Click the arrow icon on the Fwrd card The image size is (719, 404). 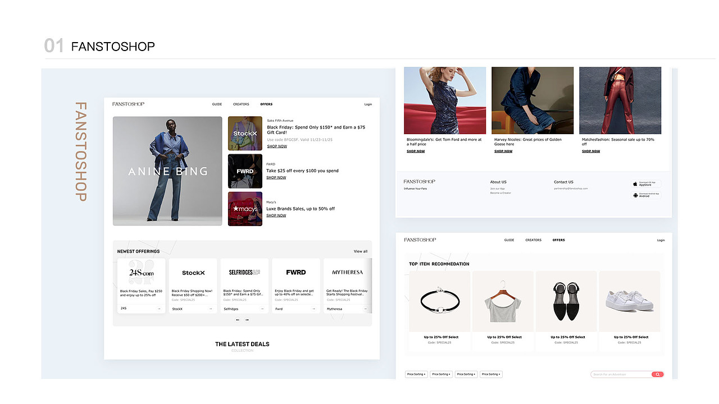(x=313, y=309)
